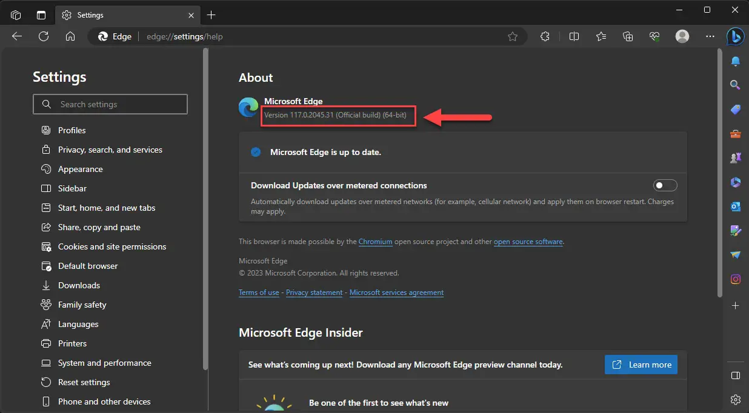Open a new tab with the plus button
This screenshot has height=413, width=749.
coord(211,15)
